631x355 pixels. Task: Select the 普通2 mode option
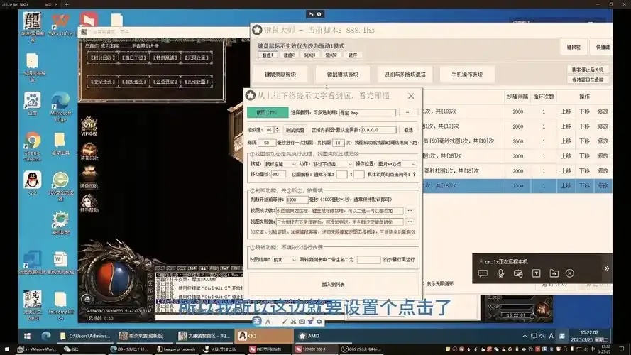289,55
